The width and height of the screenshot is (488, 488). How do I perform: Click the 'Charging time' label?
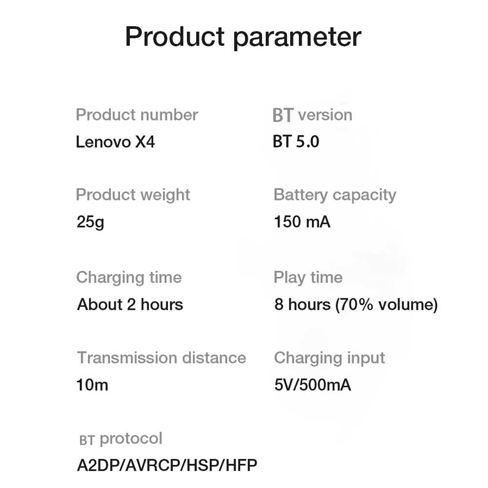pyautogui.click(x=129, y=278)
